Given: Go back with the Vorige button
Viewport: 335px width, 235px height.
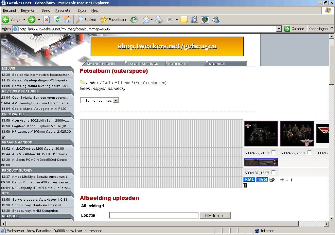Looking at the screenshot, I should click(11, 20).
